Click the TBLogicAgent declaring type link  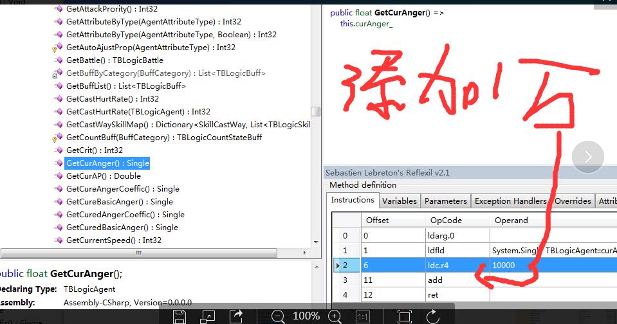(x=89, y=289)
